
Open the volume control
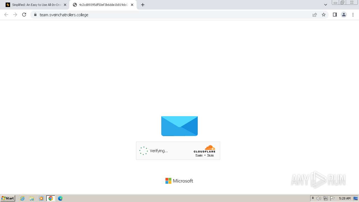coord(319,198)
